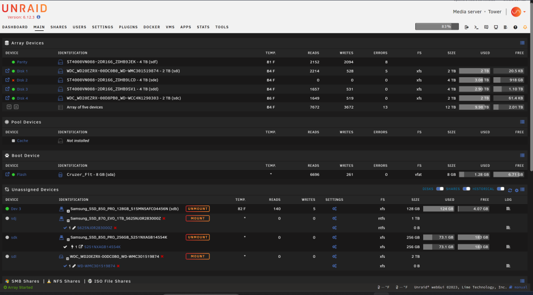Open the notifications bell icon

[x=525, y=27]
